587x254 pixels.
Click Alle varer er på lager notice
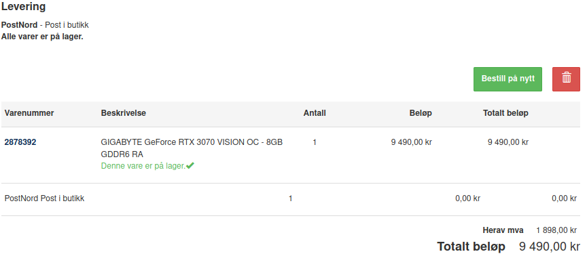pyautogui.click(x=42, y=37)
